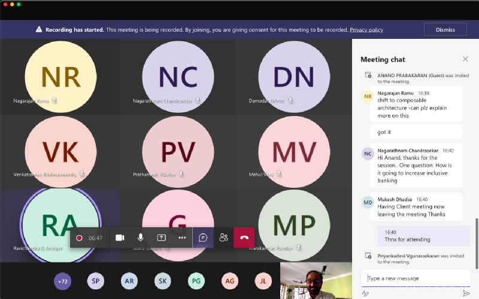Open the Privacy policy link
479x299 pixels.
366,29
